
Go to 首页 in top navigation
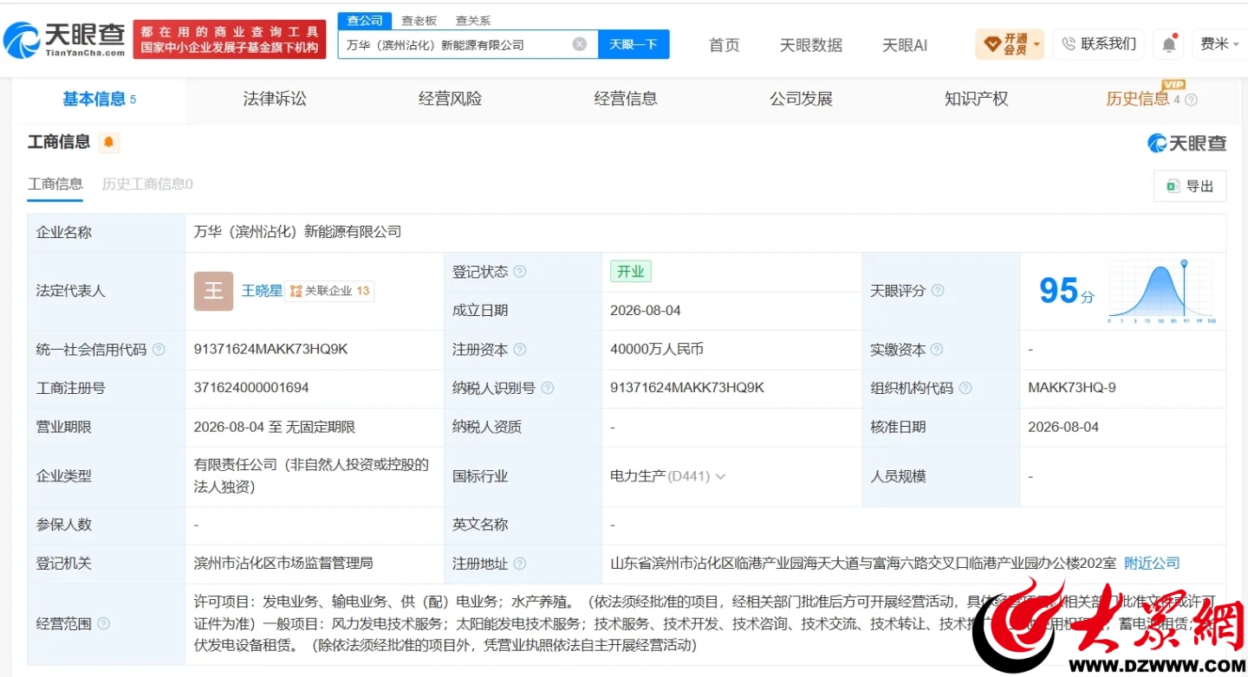[725, 45]
